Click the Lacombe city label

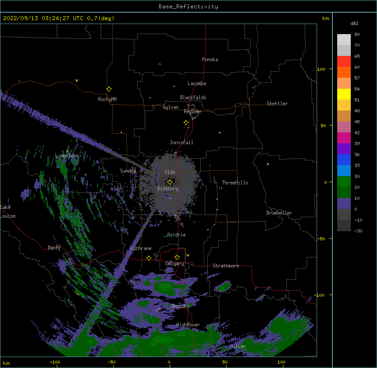pyautogui.click(x=197, y=83)
